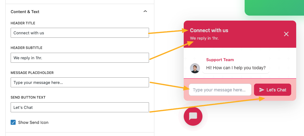Collapse the Content & Text chevron arrow
This screenshot has height=136, width=304.
pyautogui.click(x=145, y=12)
